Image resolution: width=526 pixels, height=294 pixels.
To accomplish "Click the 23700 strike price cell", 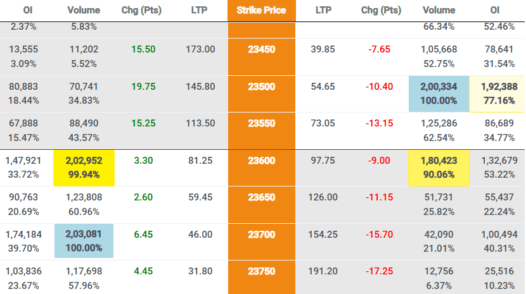I will tap(262, 242).
